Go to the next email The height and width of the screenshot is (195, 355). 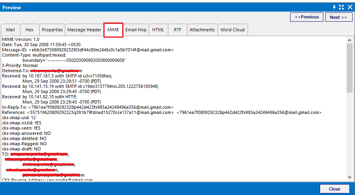pos(339,17)
